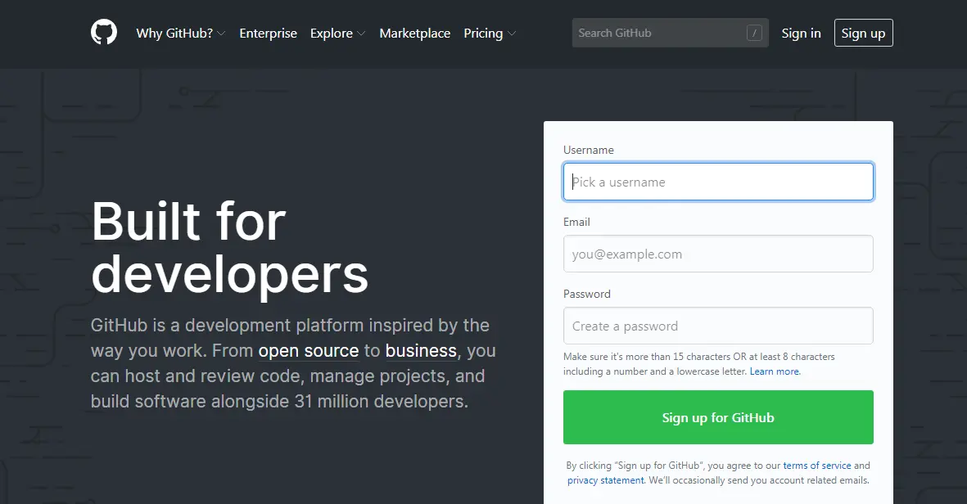Click the you@example.com email field

718,254
